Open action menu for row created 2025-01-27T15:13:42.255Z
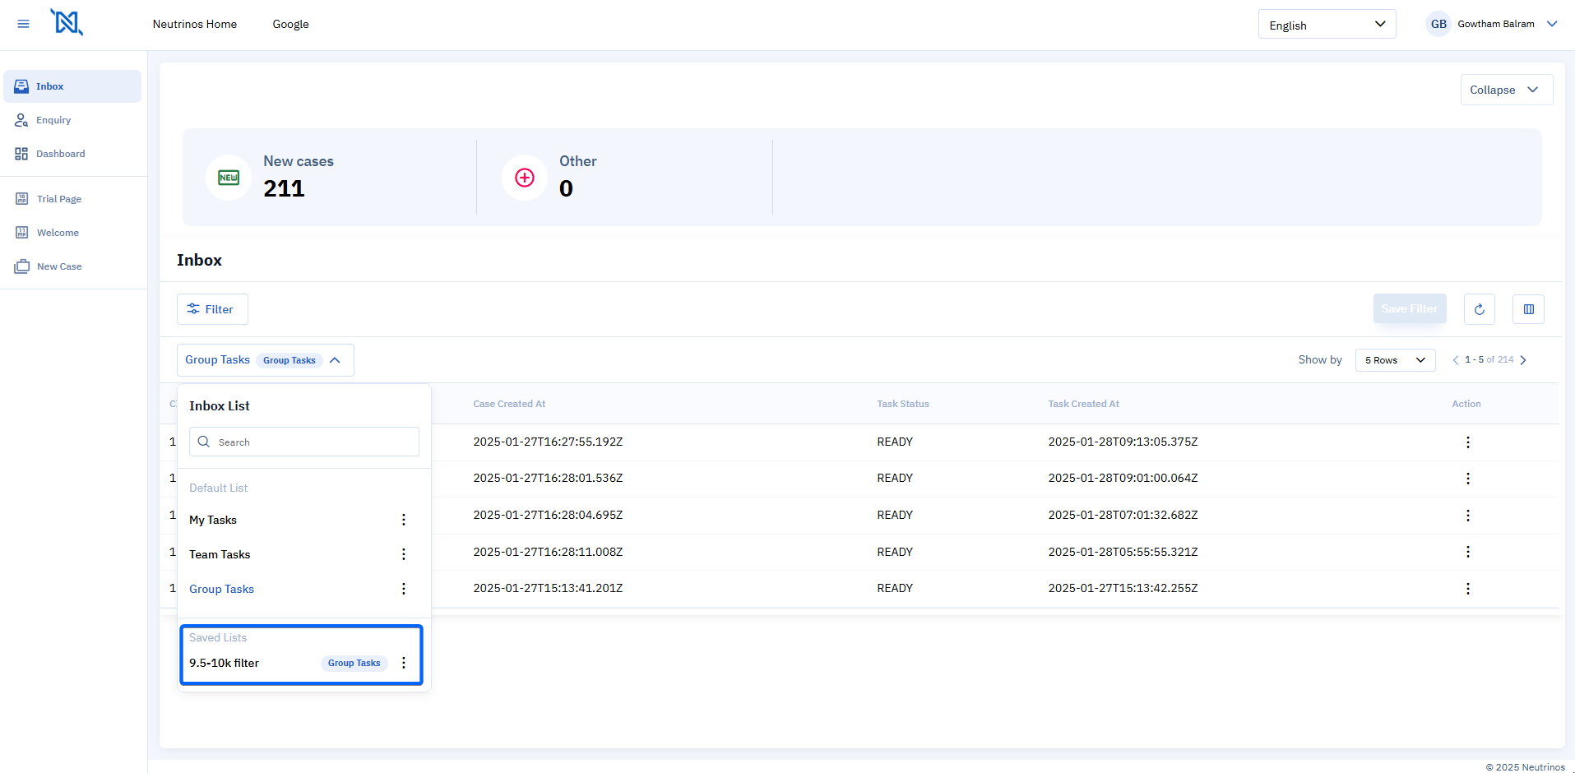Image resolution: width=1575 pixels, height=773 pixels. [1467, 589]
